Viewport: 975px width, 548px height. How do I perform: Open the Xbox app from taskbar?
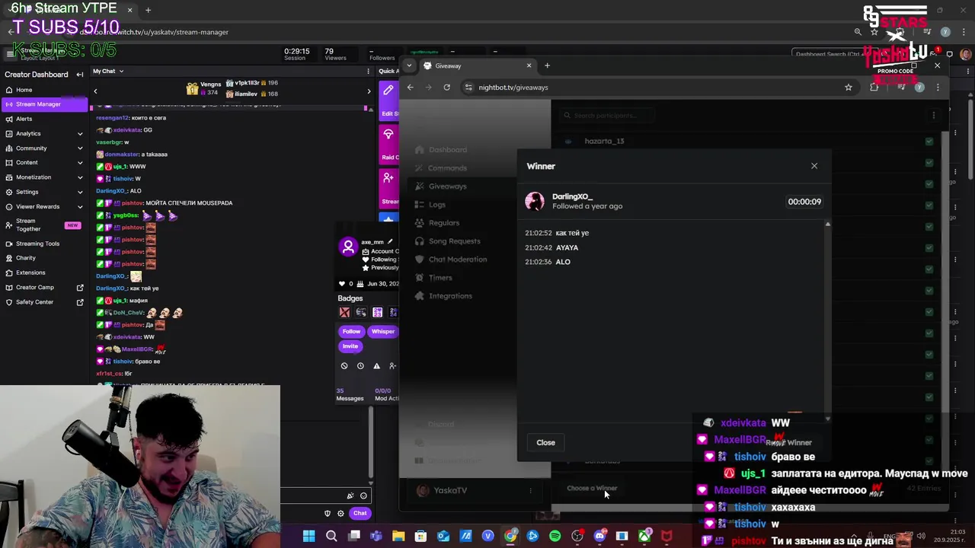pos(644,537)
